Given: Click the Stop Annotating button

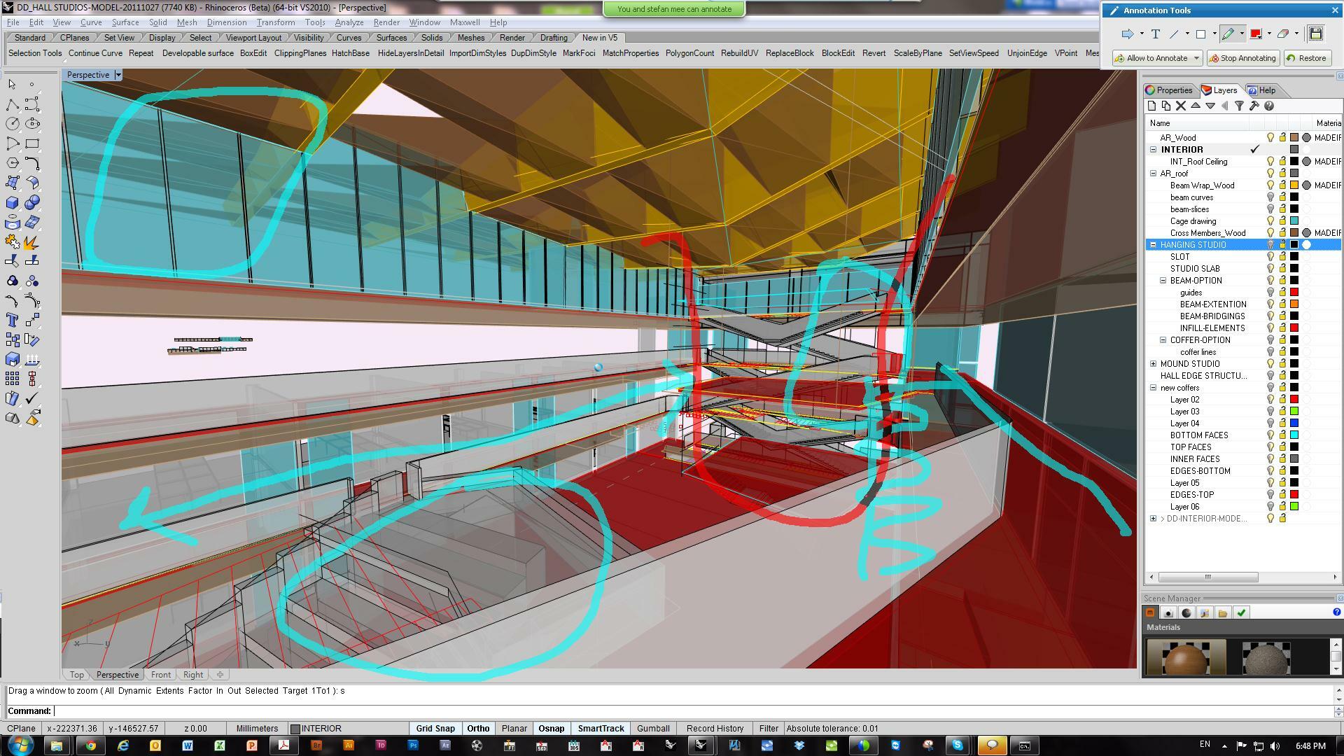Looking at the screenshot, I should point(1243,58).
